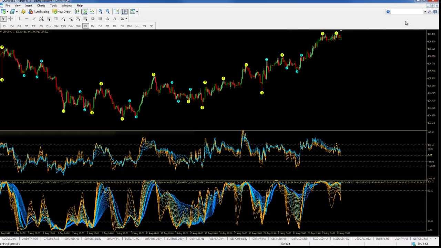
Task: Switch to the GBPJPY,H8 chart tab
Action: tap(259, 239)
